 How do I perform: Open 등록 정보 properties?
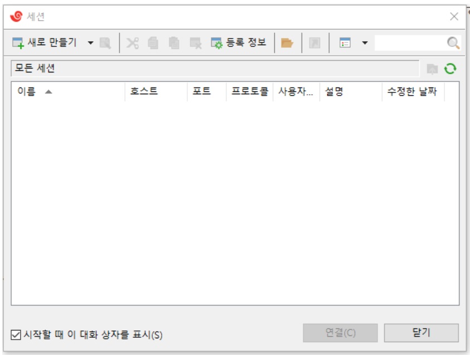(239, 42)
